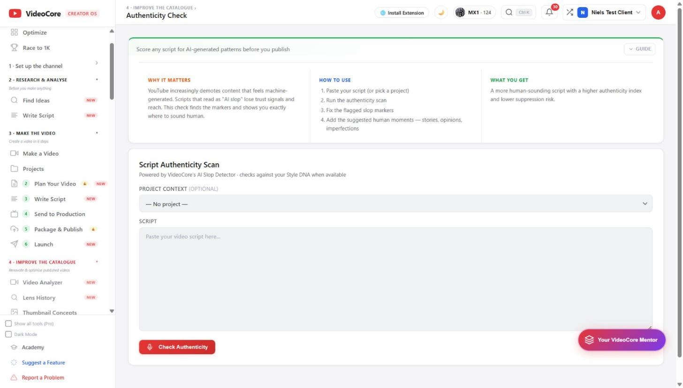Open Lens History
The image size is (683, 388).
click(54, 298)
